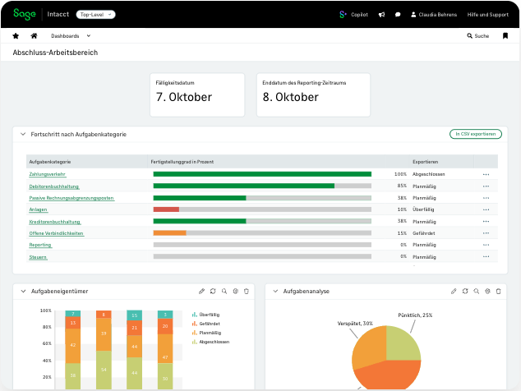Click the Gefährdet status text
521x391 pixels.
424,233
